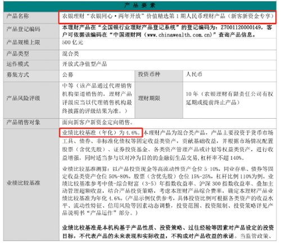281x243 pixels.
Task: Select the 产品风险评级 label cell
Action: pyautogui.click(x=31, y=100)
